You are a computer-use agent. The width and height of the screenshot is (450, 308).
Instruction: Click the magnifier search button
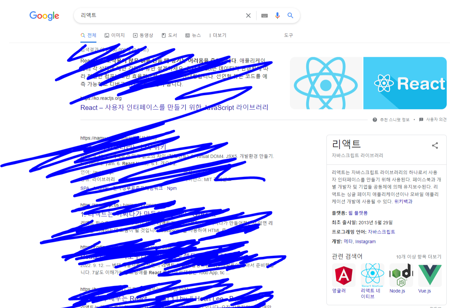290,15
